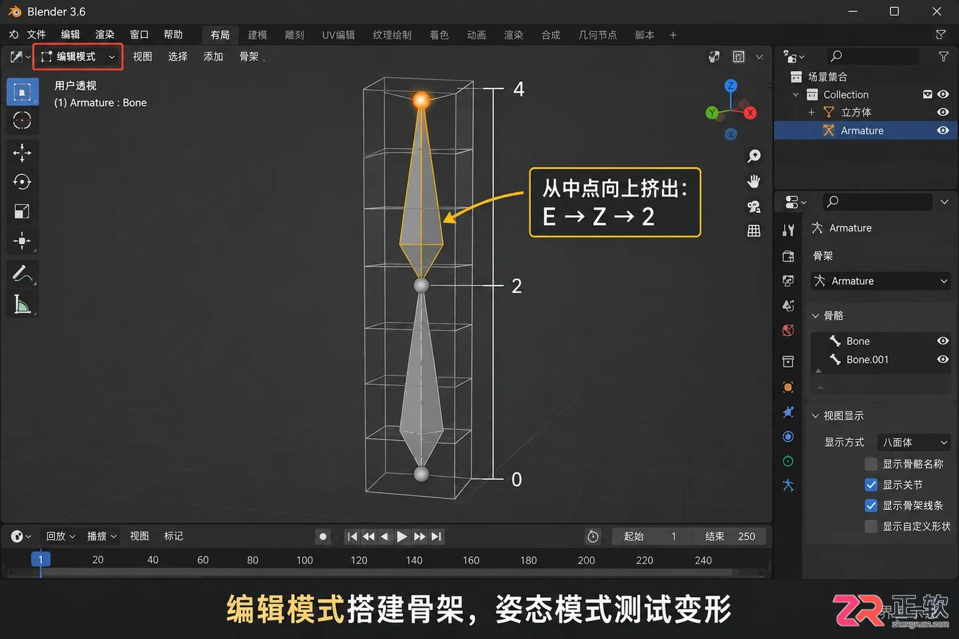
Task: Click the 回放 playback options button
Action: click(x=61, y=536)
